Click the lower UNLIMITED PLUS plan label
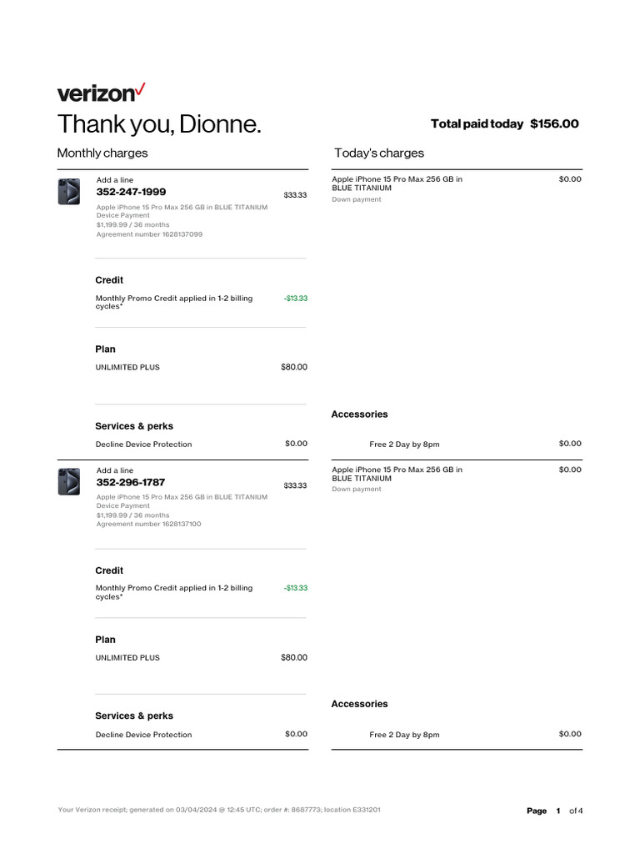The image size is (640, 854). point(127,658)
